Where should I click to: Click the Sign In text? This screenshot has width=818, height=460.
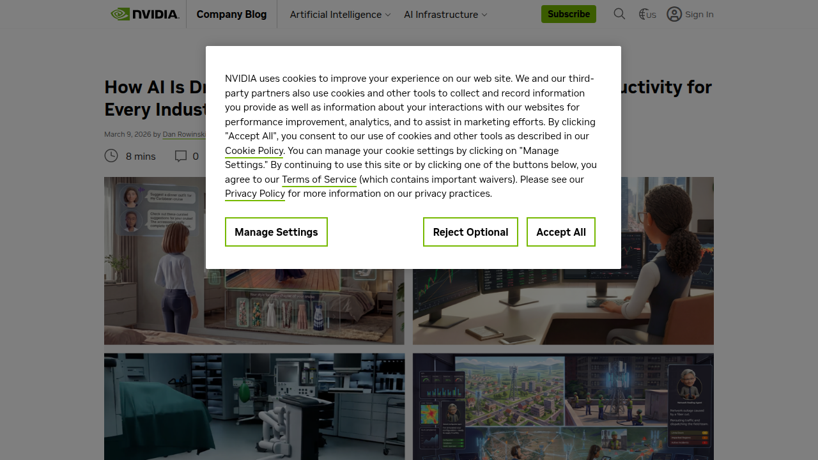click(x=699, y=14)
